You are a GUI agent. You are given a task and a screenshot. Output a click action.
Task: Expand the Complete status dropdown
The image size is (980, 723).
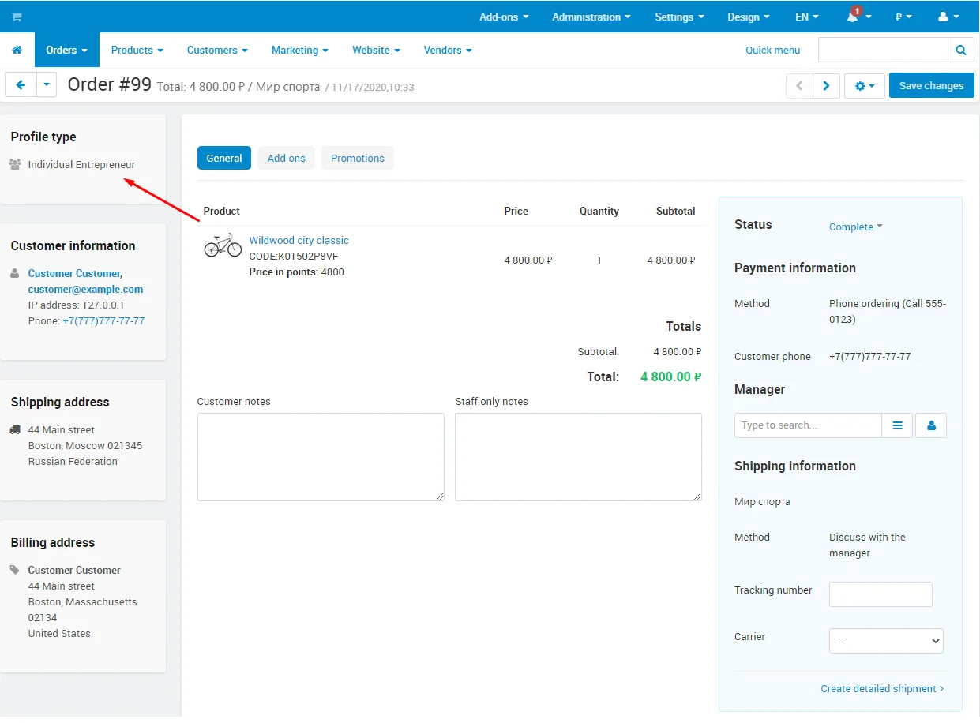point(855,227)
